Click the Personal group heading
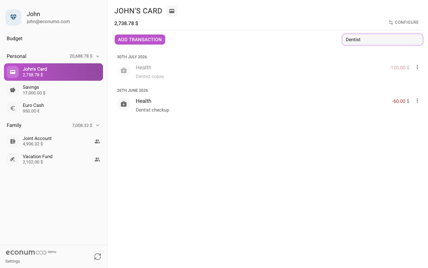Image resolution: width=428 pixels, height=268 pixels. pyautogui.click(x=16, y=56)
